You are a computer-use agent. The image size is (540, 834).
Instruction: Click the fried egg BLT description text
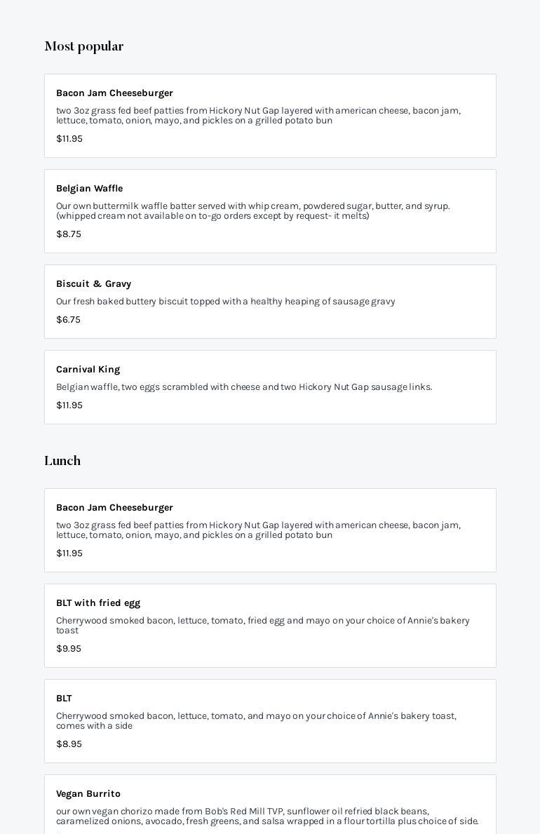262,626
